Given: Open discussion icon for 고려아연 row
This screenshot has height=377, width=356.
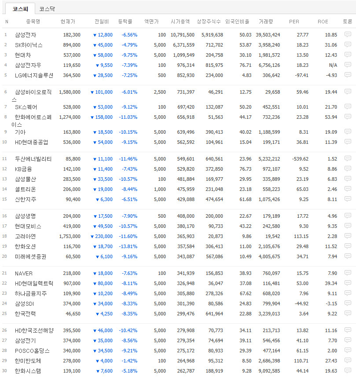Looking at the screenshot, I should pyautogui.click(x=348, y=236).
